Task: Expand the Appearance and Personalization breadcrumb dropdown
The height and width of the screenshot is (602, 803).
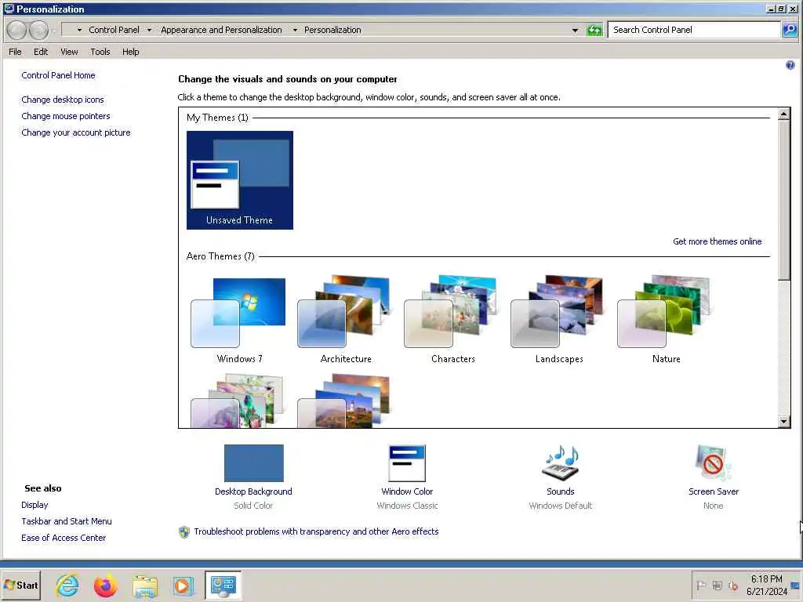Action: click(295, 31)
